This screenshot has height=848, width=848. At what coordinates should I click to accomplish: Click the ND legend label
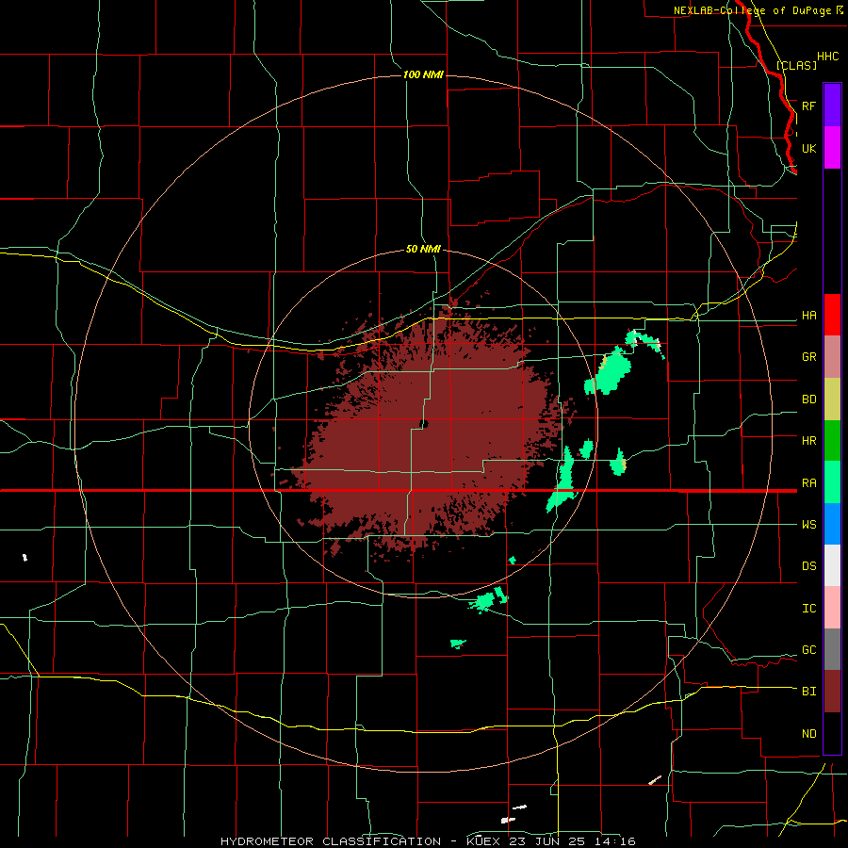(x=808, y=734)
